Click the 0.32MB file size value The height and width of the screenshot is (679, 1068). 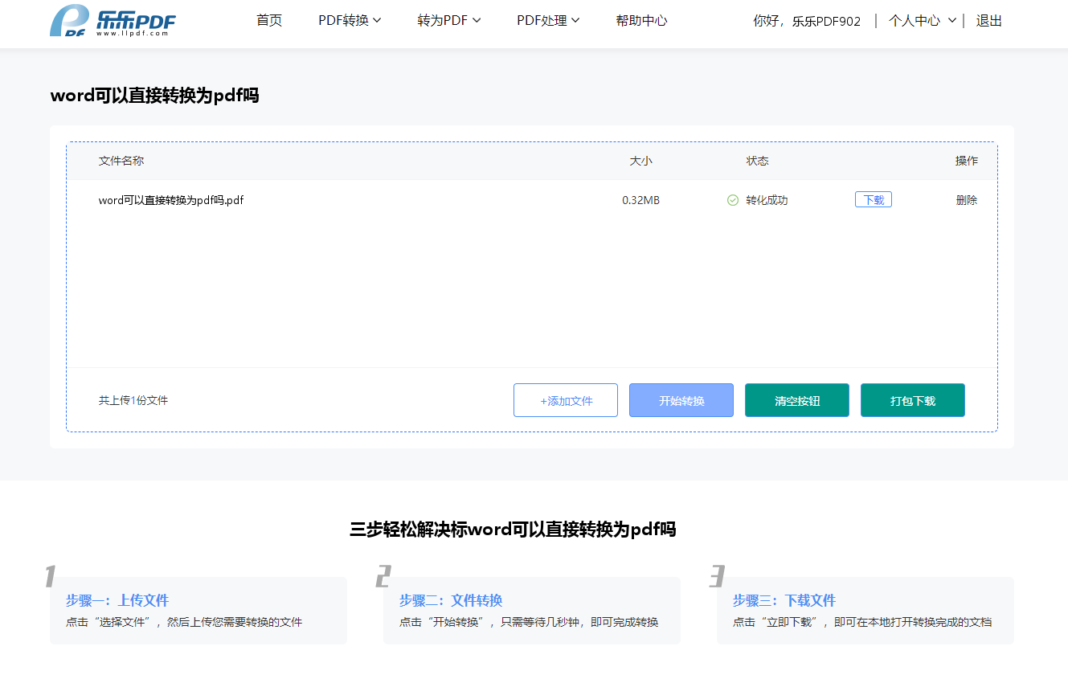(x=640, y=200)
